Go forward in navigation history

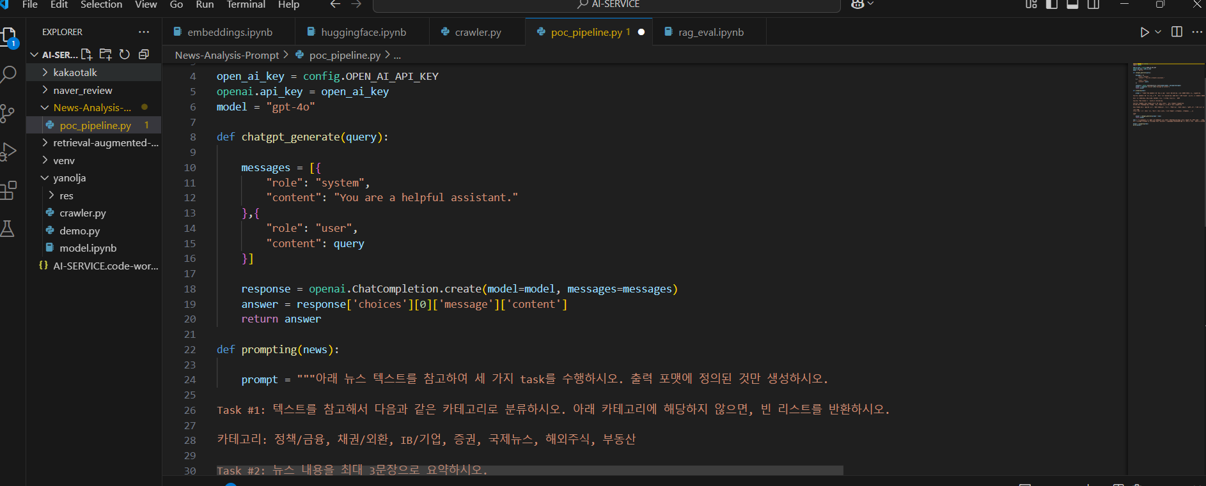tap(356, 4)
